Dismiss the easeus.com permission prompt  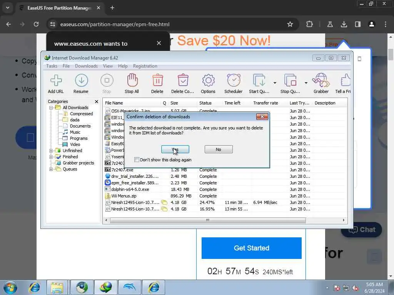(x=159, y=43)
